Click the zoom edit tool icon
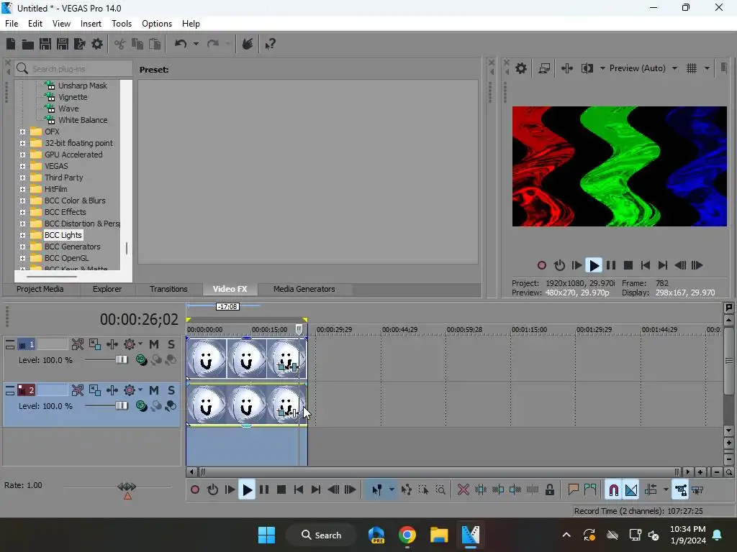This screenshot has width=737, height=552. click(x=440, y=490)
